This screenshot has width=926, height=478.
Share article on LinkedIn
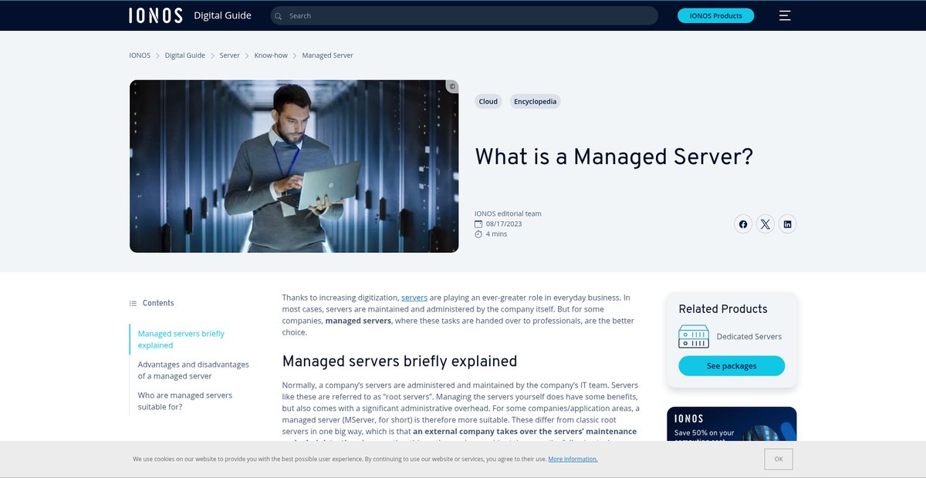point(787,224)
